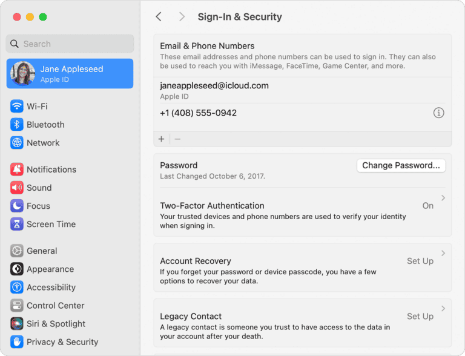Select the Focus moon icon
This screenshot has height=356, width=465.
[17, 206]
